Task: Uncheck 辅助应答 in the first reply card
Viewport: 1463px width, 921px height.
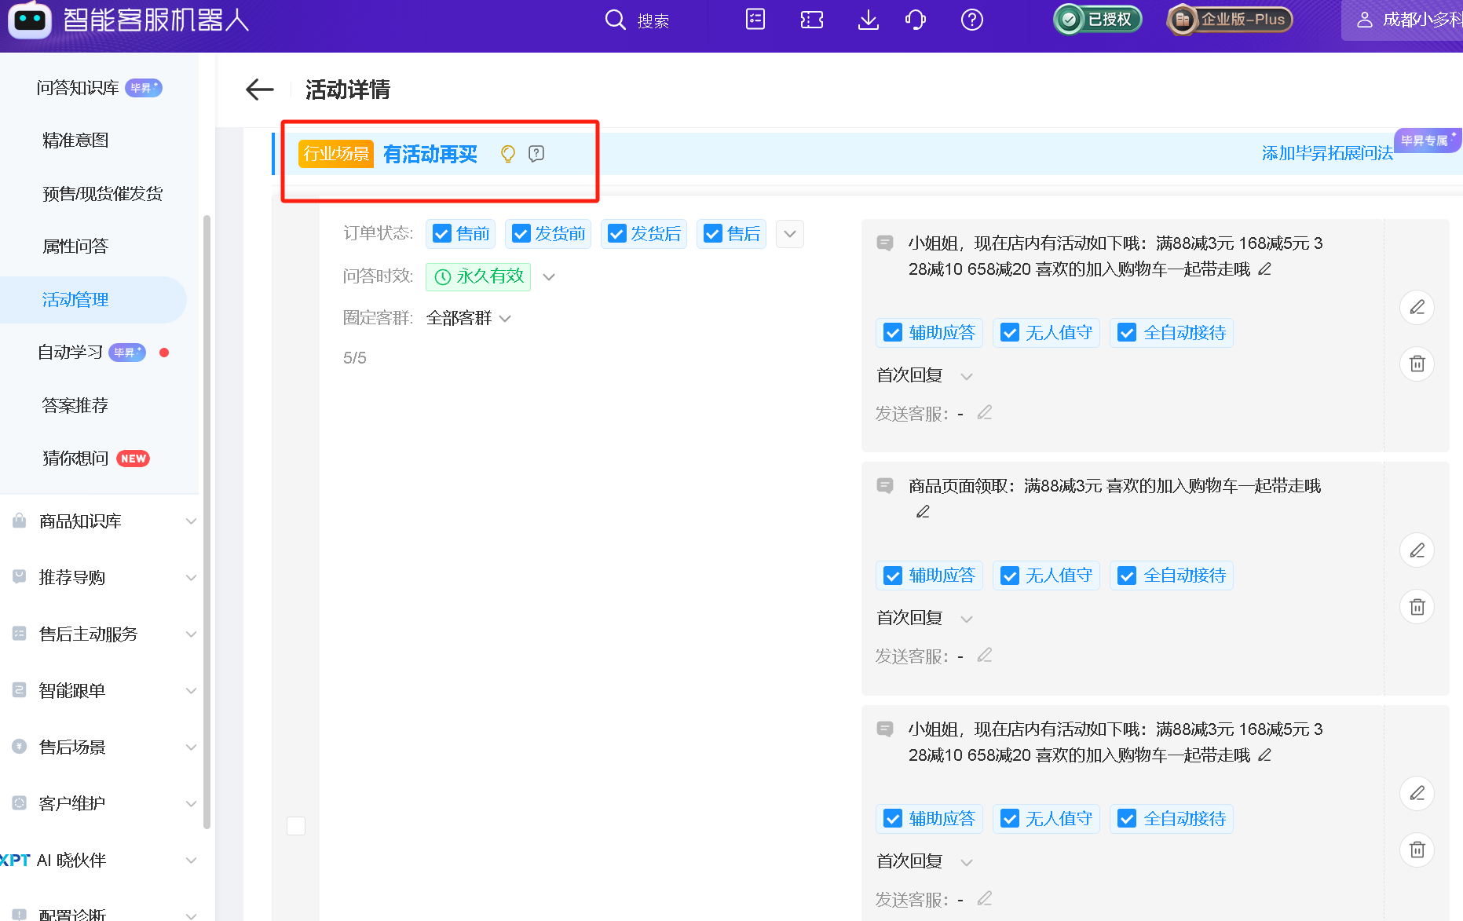Action: 893,333
